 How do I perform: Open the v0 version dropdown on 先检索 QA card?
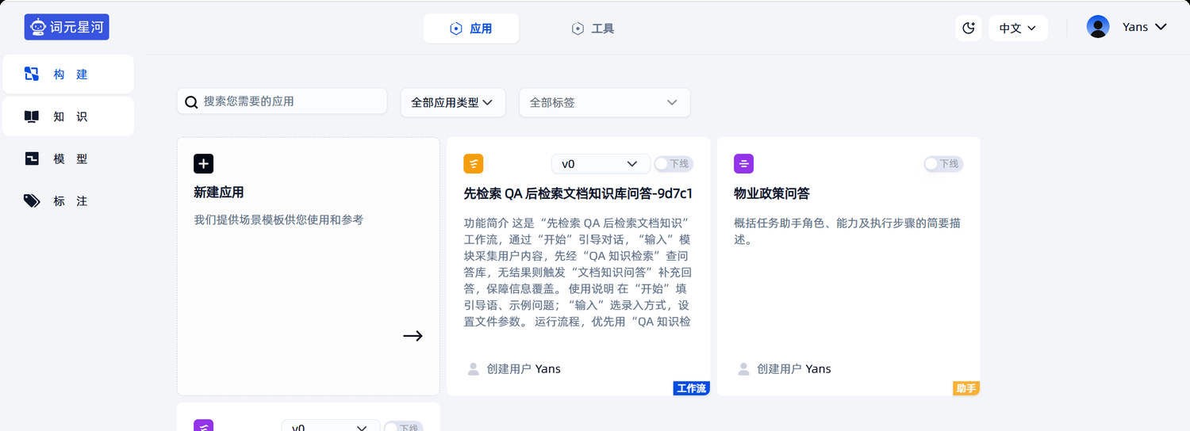point(601,164)
